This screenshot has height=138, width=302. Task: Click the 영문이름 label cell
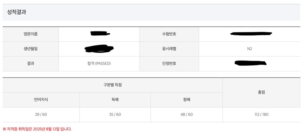[x=31, y=34]
